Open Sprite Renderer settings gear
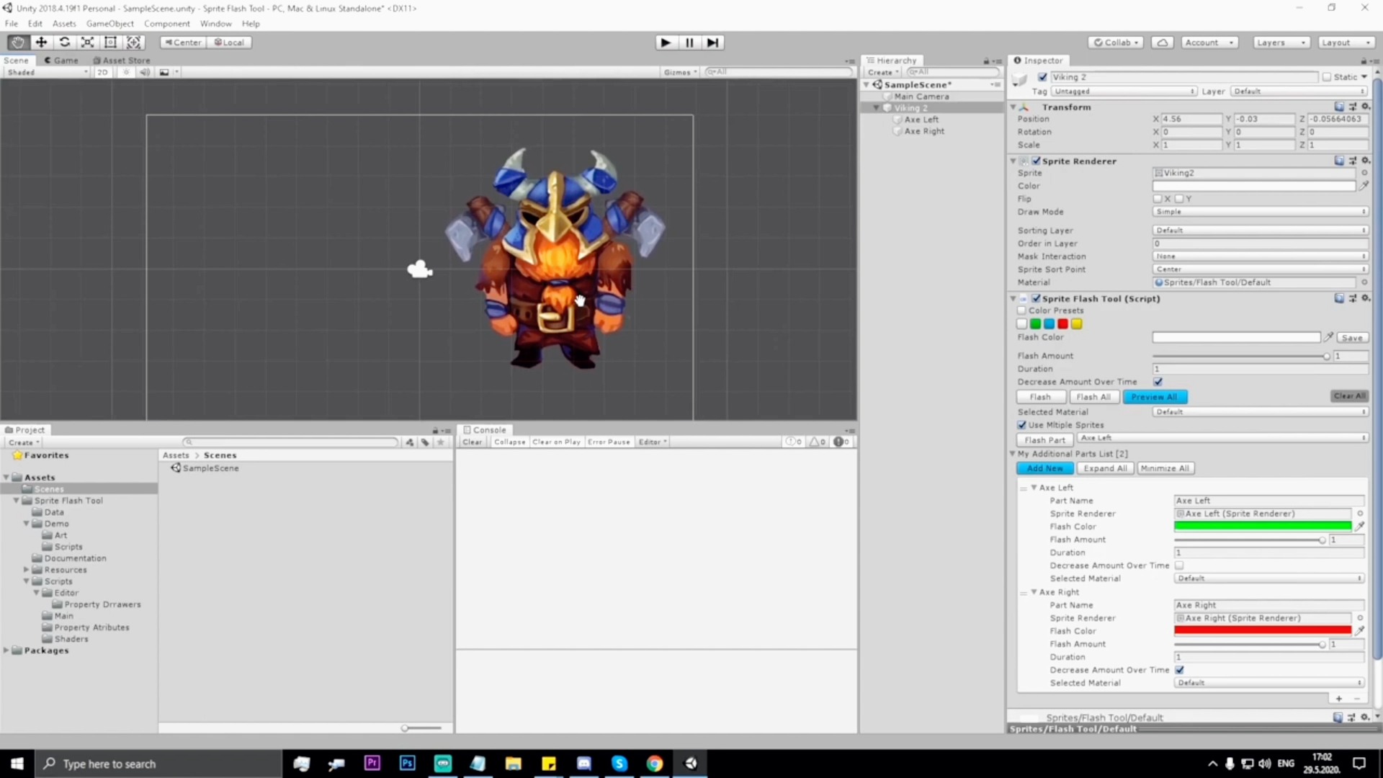This screenshot has width=1383, height=778. 1366,161
